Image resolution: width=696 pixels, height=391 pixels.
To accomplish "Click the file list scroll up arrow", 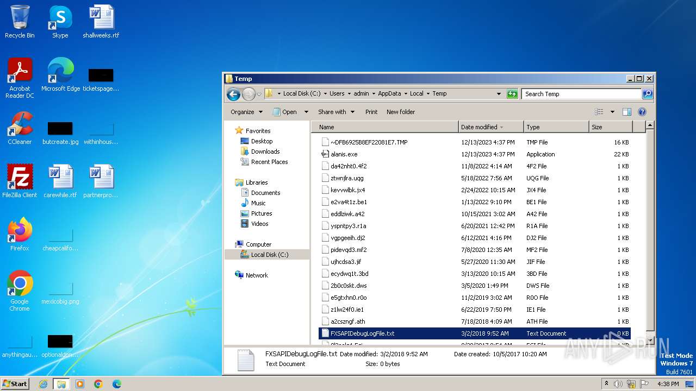I will (x=649, y=125).
